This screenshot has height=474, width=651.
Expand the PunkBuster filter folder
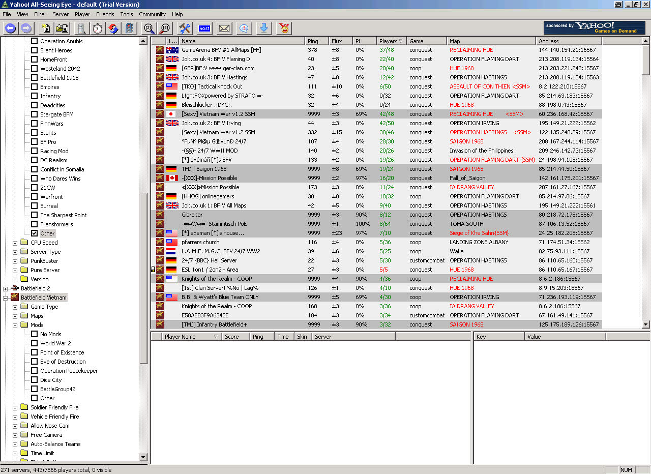tap(15, 261)
